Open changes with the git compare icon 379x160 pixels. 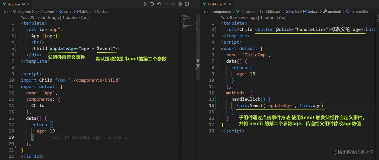coord(152,4)
